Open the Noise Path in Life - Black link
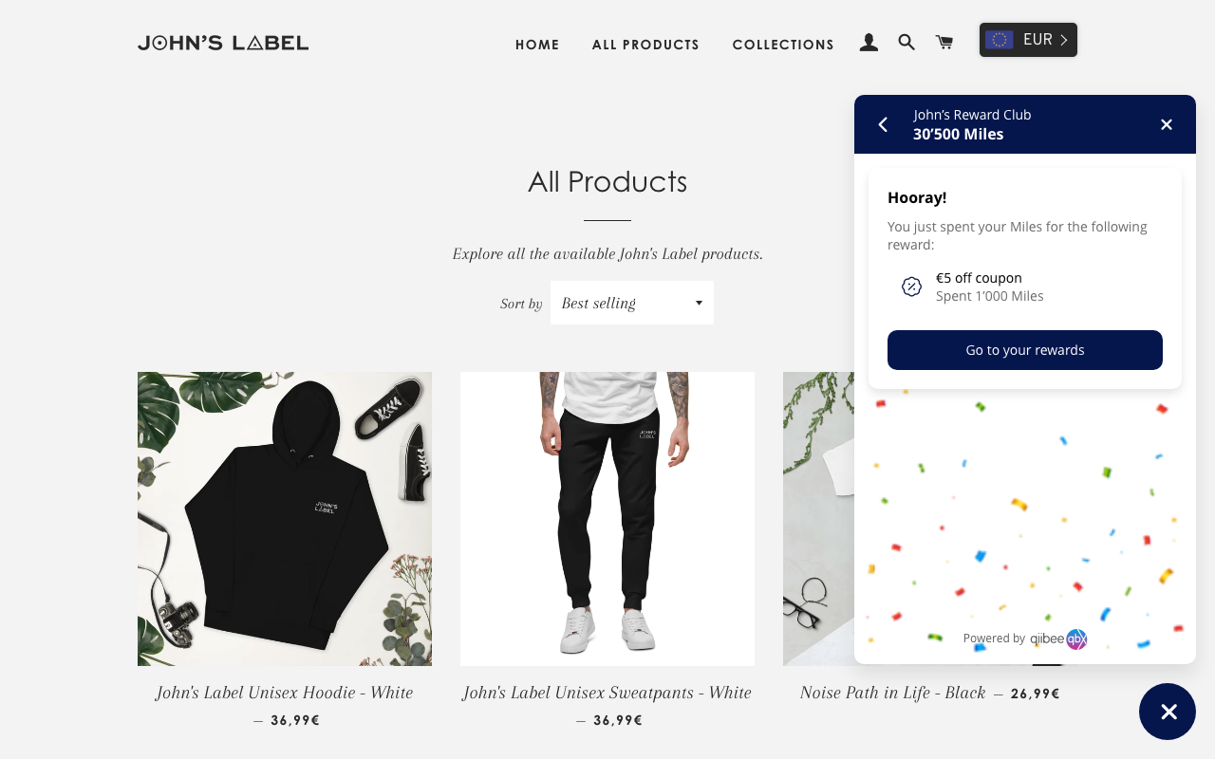The width and height of the screenshot is (1215, 759). (892, 693)
